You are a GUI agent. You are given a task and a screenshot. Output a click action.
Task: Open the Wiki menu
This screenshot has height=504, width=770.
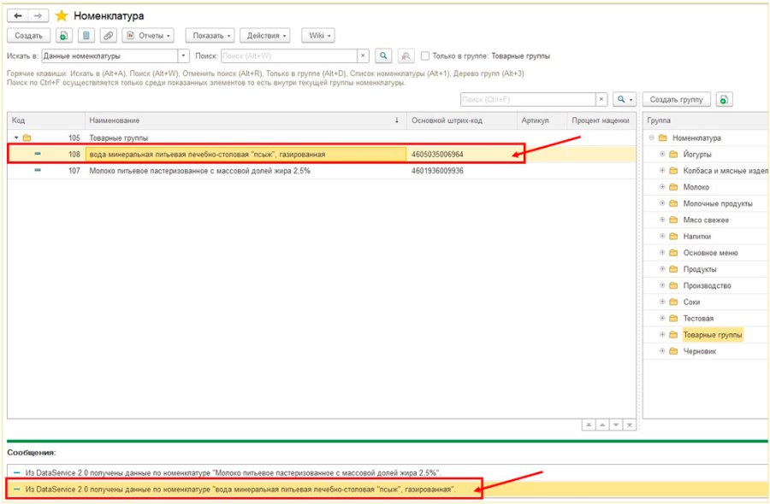tap(318, 36)
